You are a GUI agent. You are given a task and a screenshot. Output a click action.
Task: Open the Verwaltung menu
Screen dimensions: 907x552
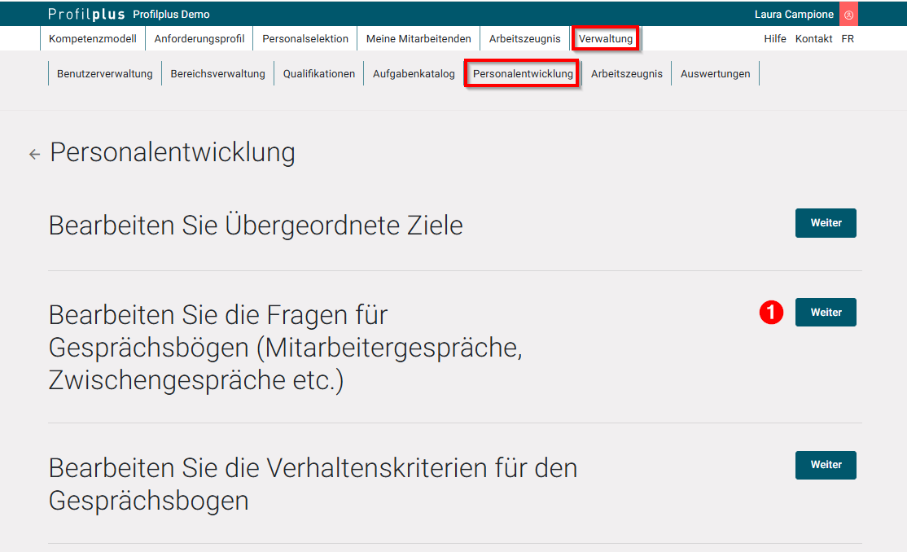[x=605, y=38]
